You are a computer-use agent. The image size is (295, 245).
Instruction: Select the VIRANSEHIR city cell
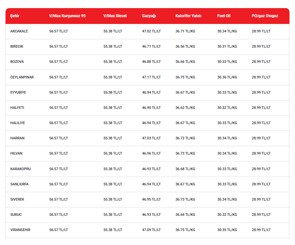20,230
